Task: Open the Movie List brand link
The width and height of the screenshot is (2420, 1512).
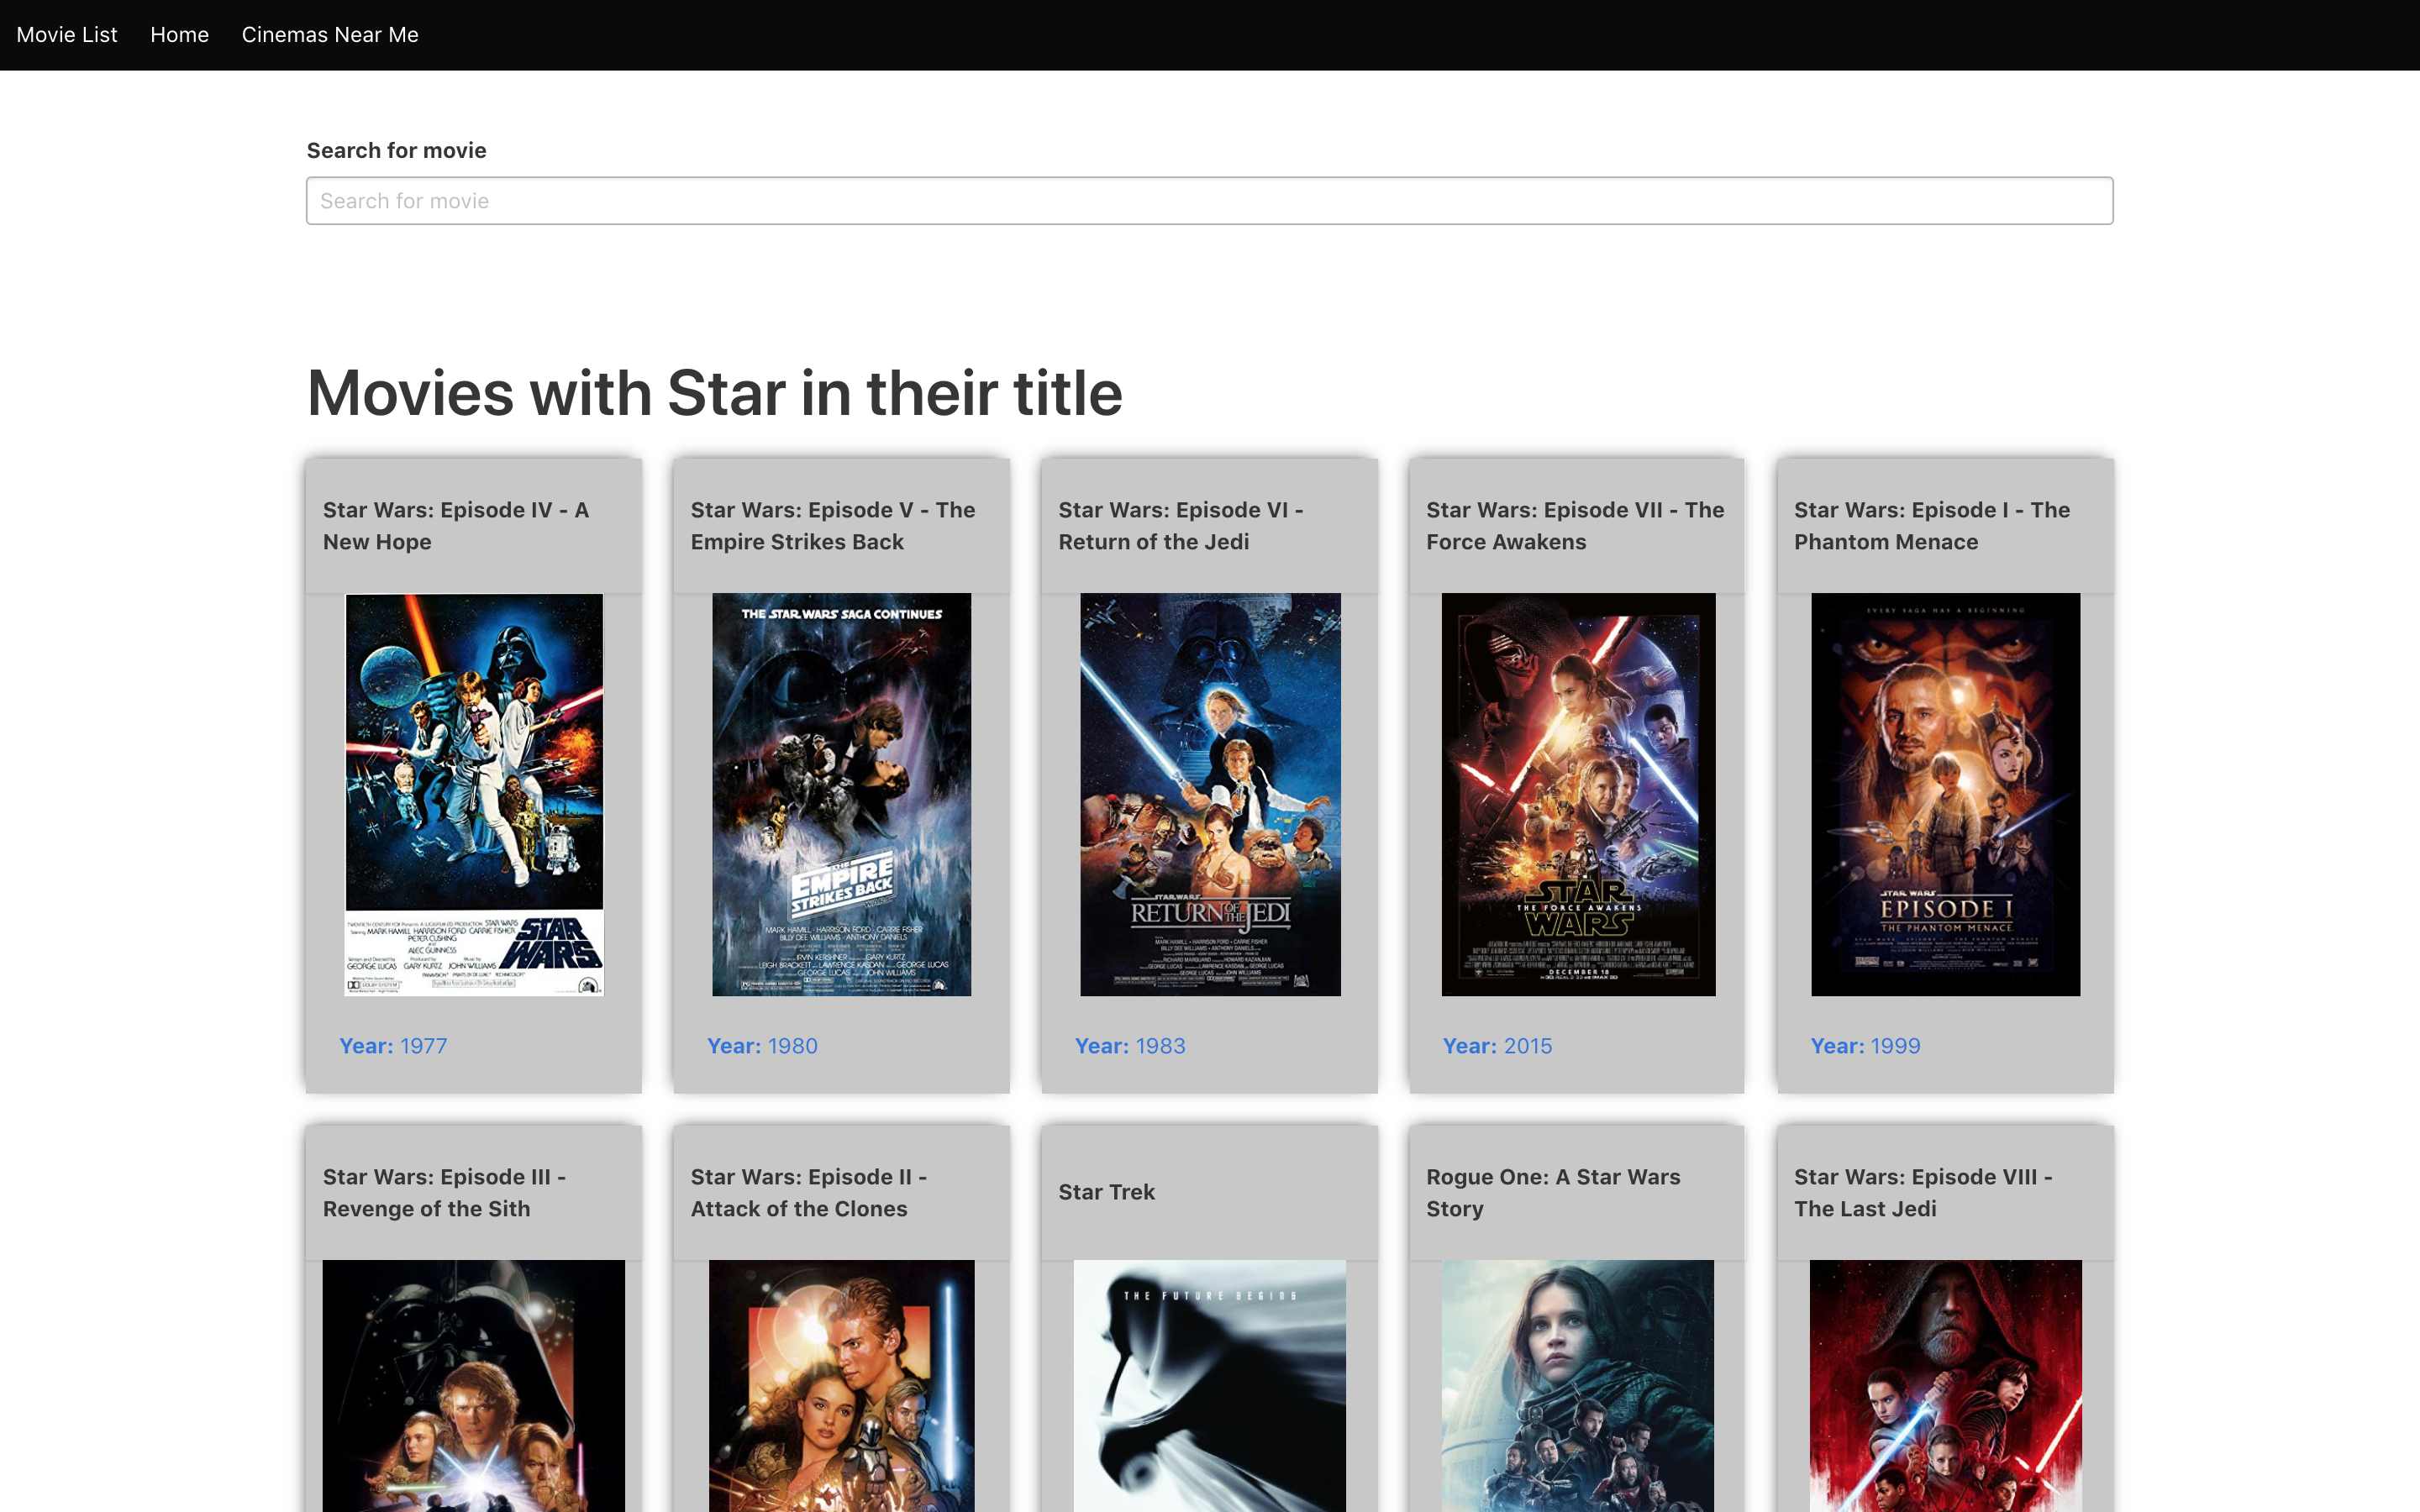Action: point(67,35)
